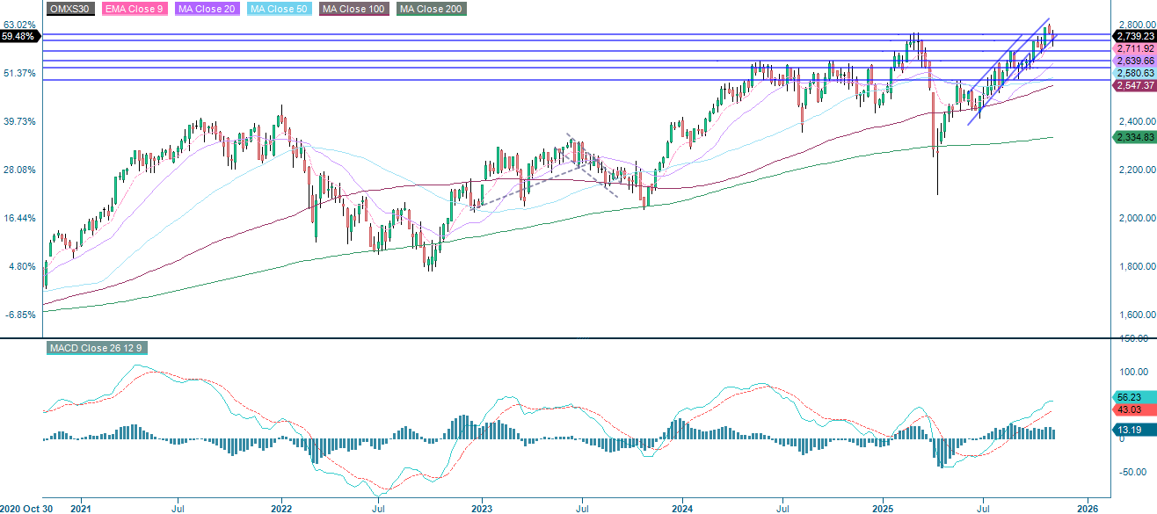Click the MACD value tag 56.23
The image size is (1157, 514).
click(x=1134, y=397)
